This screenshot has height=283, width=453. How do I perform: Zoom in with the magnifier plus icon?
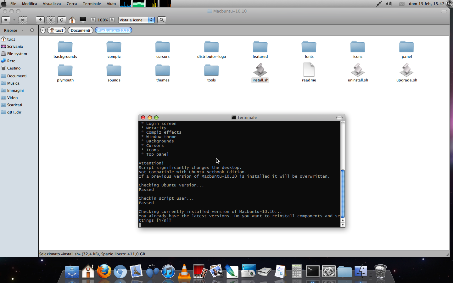tap(112, 20)
